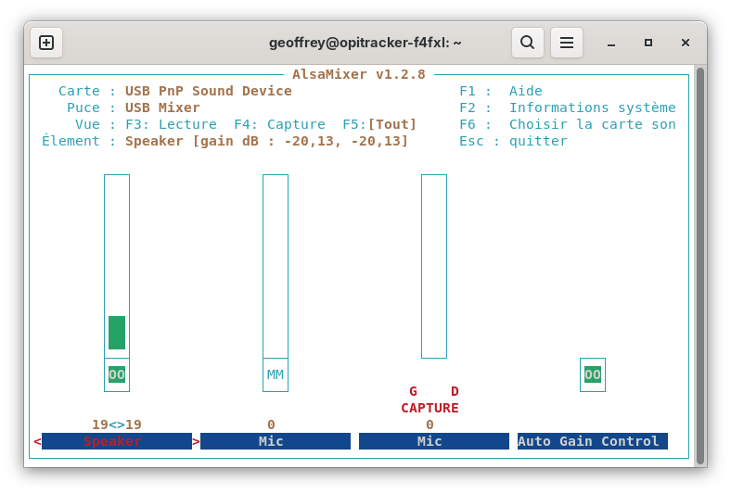
Task: Open the terminal search
Action: [x=527, y=43]
